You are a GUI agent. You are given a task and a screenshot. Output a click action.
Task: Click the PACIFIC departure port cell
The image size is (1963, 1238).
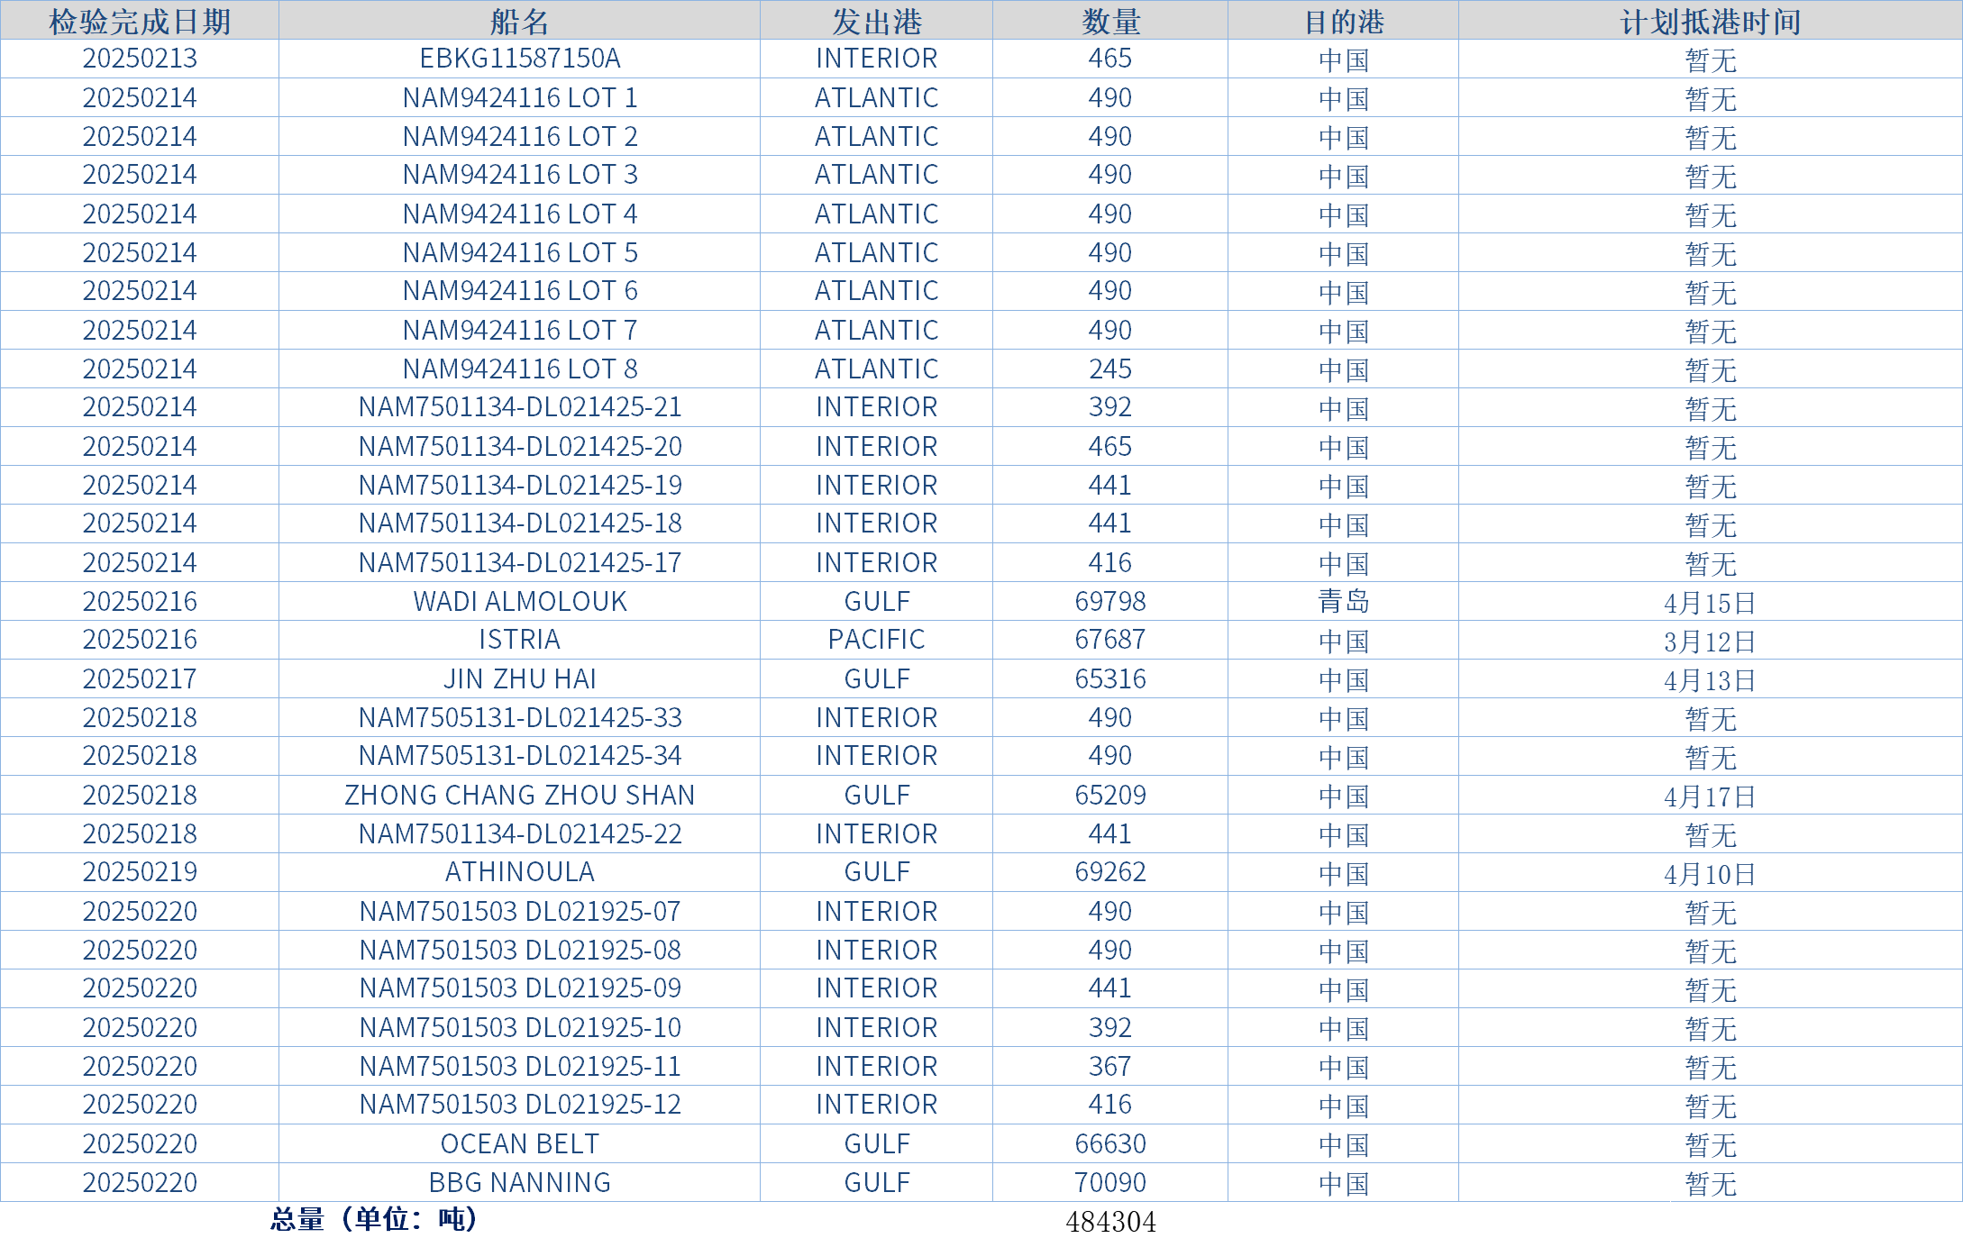876,640
